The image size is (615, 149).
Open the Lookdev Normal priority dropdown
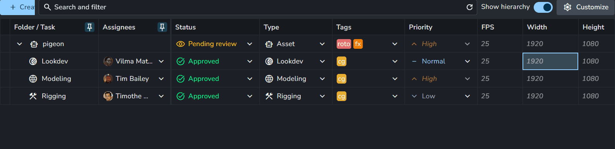[468, 61]
